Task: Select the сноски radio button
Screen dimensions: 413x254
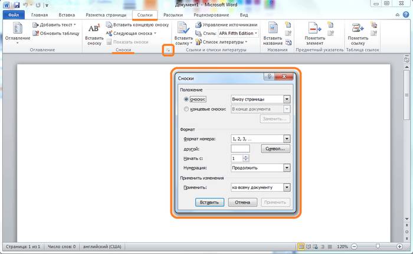Action: click(187, 100)
